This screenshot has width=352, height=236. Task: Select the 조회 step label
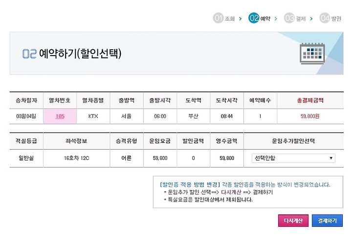click(230, 19)
